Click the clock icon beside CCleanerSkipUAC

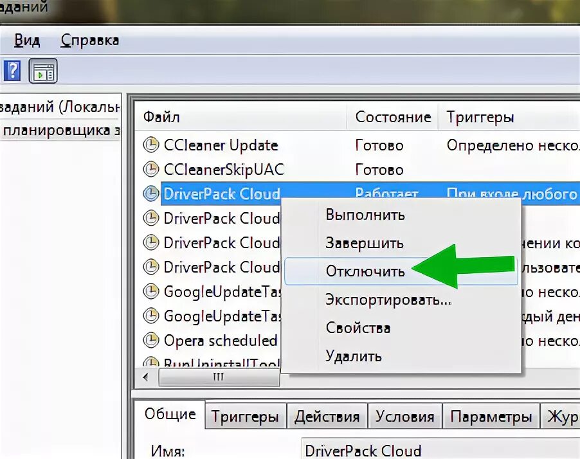pyautogui.click(x=150, y=169)
